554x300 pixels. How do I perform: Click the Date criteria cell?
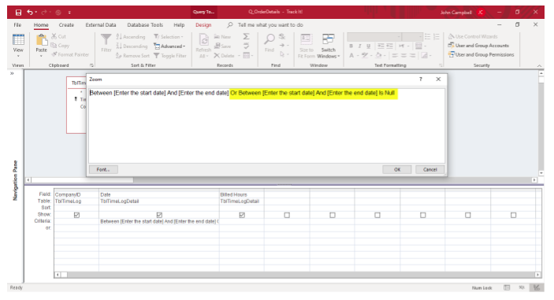(159, 221)
